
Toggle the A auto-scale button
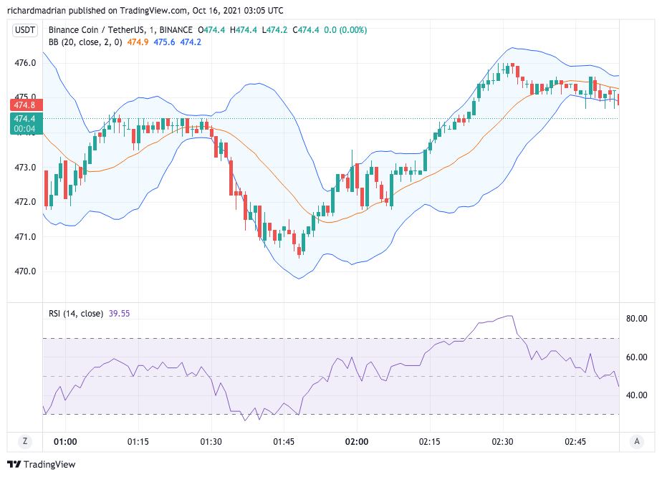pos(636,442)
